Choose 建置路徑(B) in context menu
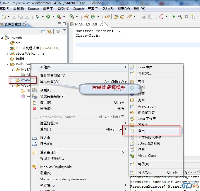This screenshot has width=200, height=191. 80,123
